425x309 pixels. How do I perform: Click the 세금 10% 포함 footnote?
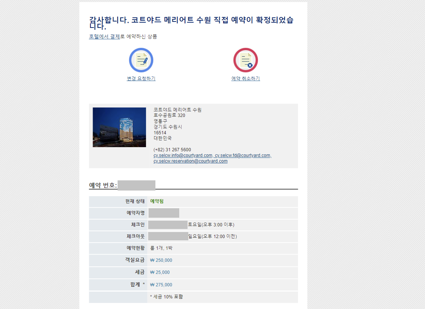click(166, 297)
